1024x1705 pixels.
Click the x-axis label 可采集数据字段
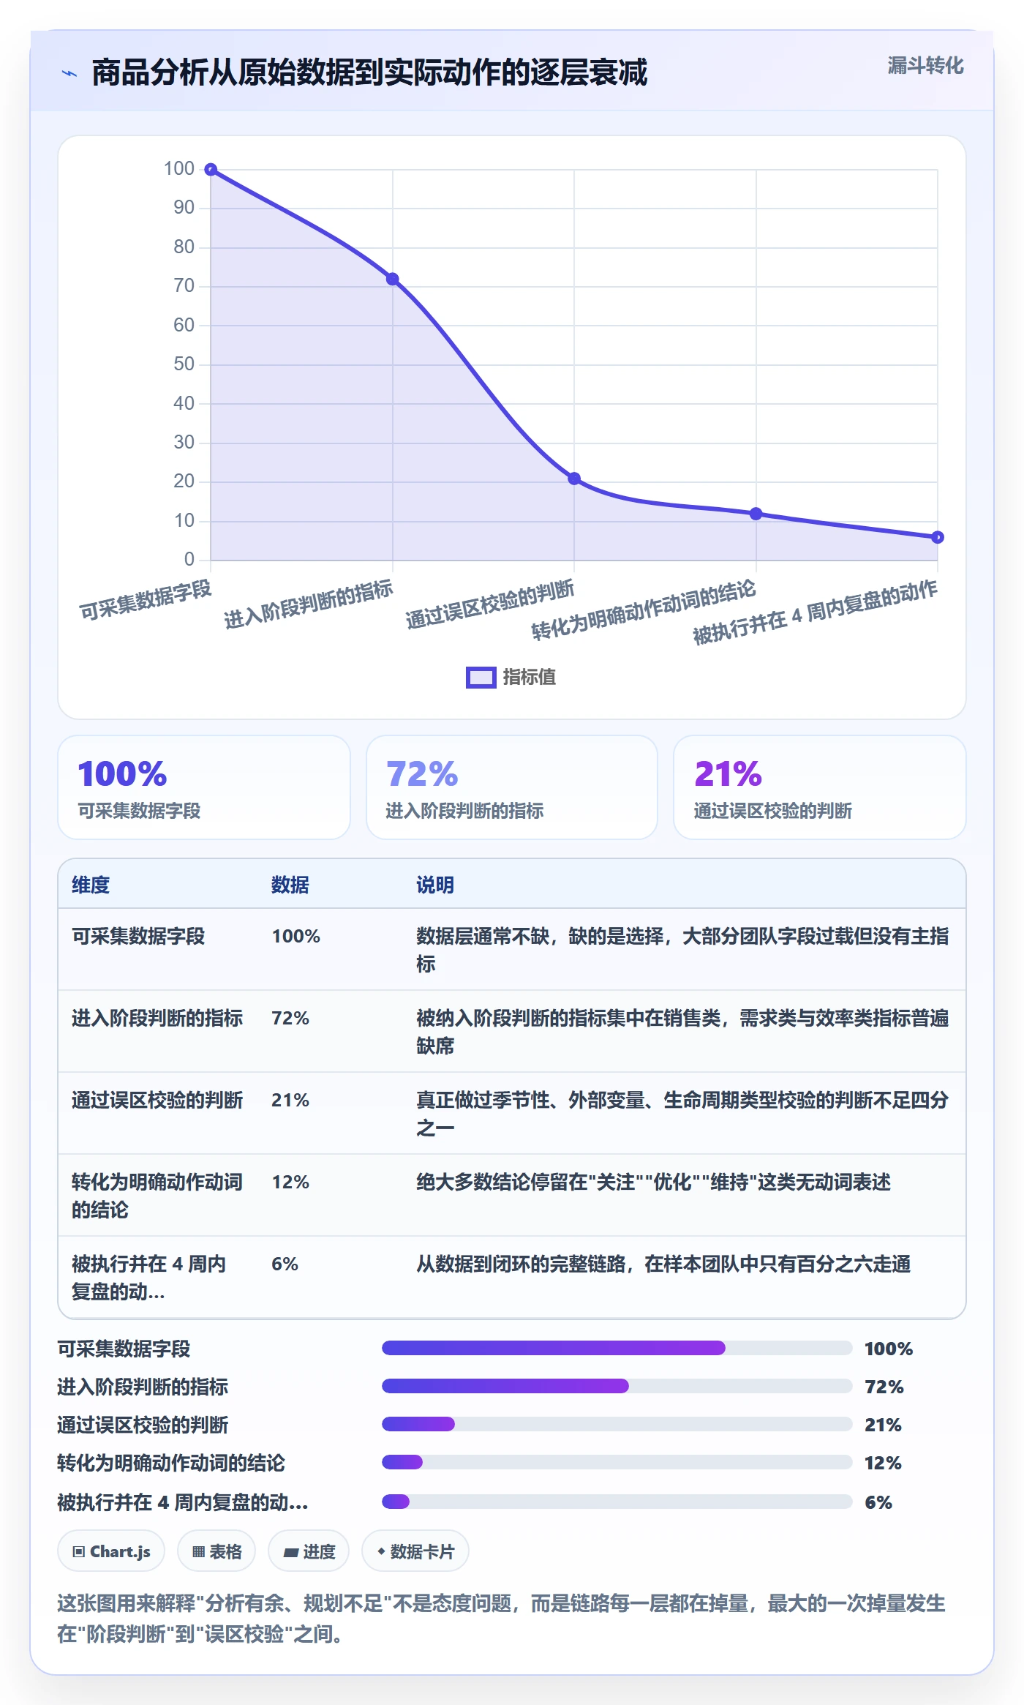(x=146, y=600)
